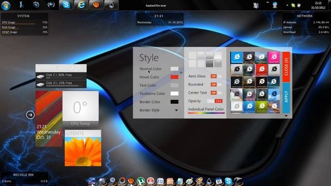Click the 21:21 Wednesday clock widget
The width and height of the screenshot is (331, 186).
pyautogui.click(x=160, y=19)
